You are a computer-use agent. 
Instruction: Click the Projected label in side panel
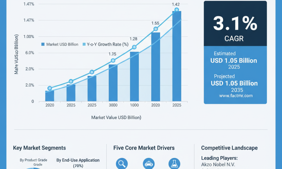[x=224, y=76]
